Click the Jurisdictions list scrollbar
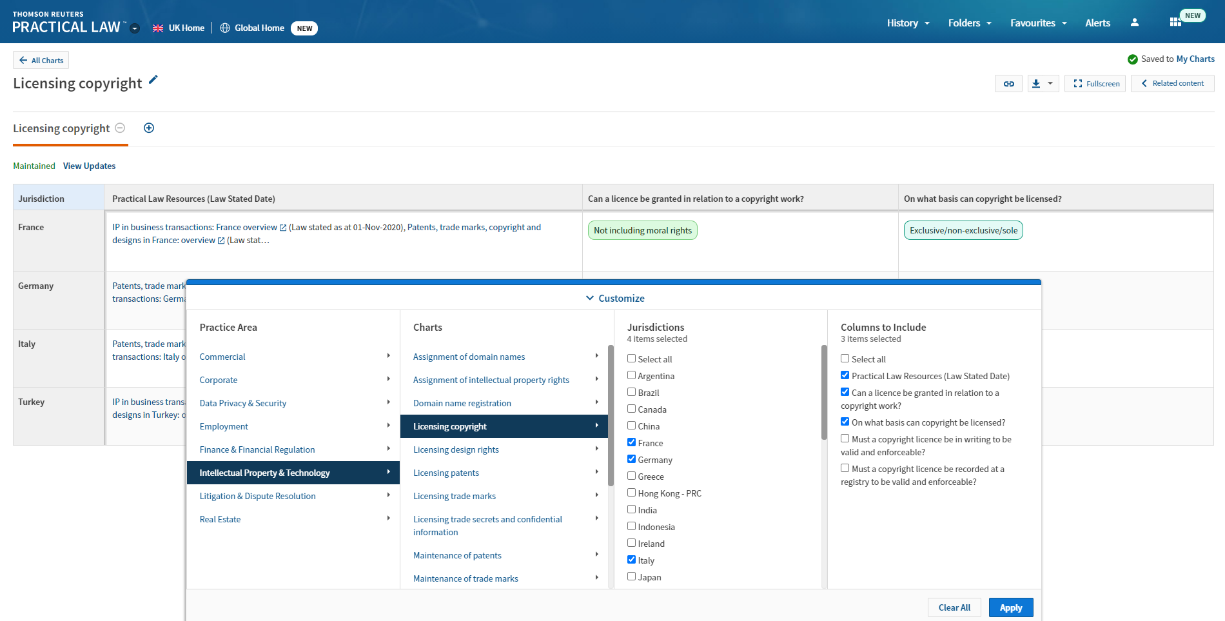Image resolution: width=1225 pixels, height=621 pixels. point(824,392)
